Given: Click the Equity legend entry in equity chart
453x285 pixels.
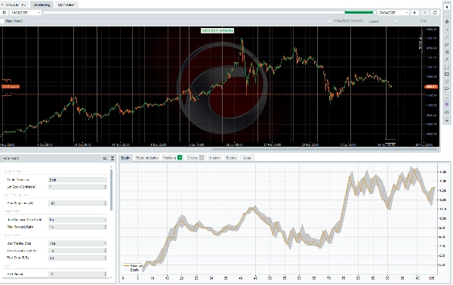Looking at the screenshot, I should pos(132,270).
